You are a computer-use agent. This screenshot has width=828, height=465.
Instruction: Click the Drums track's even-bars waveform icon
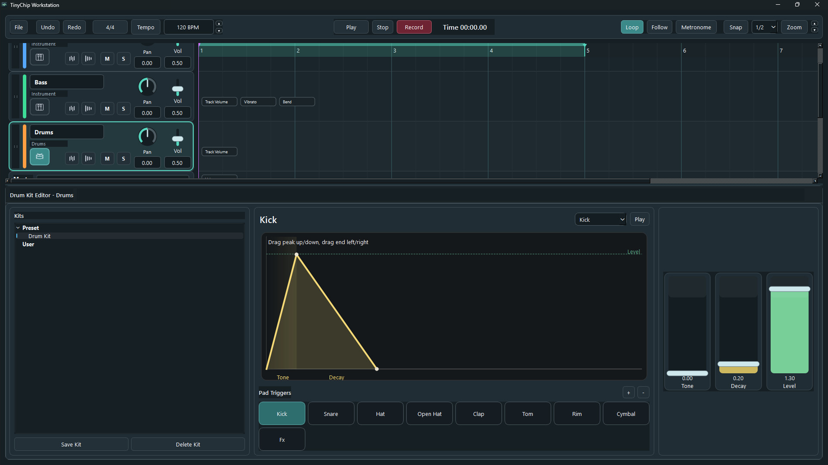coord(72,159)
